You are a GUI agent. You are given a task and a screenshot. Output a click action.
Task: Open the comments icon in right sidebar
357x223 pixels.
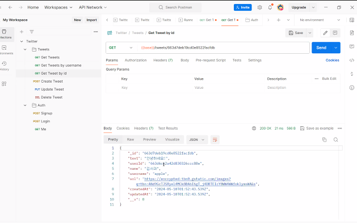click(x=352, y=46)
